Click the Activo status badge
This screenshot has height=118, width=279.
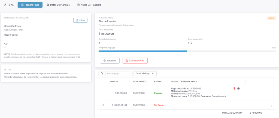click(271, 18)
